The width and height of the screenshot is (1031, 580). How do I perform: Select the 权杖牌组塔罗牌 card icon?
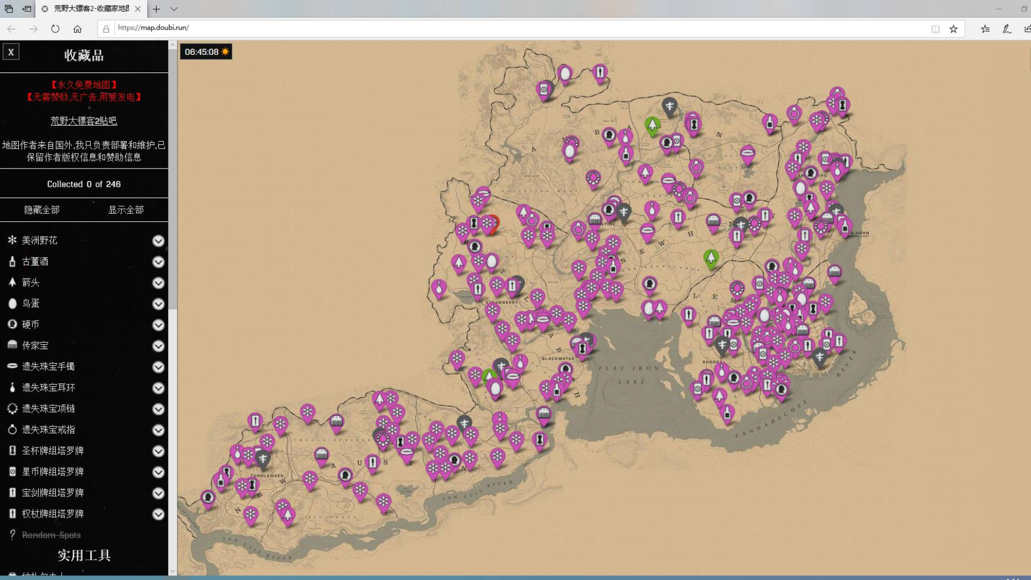[12, 513]
